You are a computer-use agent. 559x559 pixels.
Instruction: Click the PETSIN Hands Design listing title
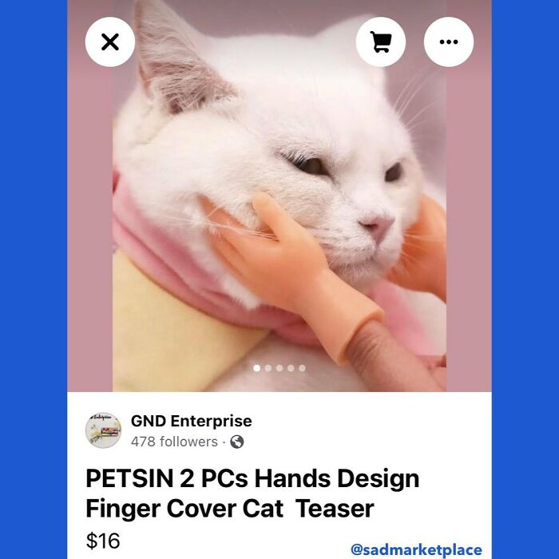coord(252,494)
